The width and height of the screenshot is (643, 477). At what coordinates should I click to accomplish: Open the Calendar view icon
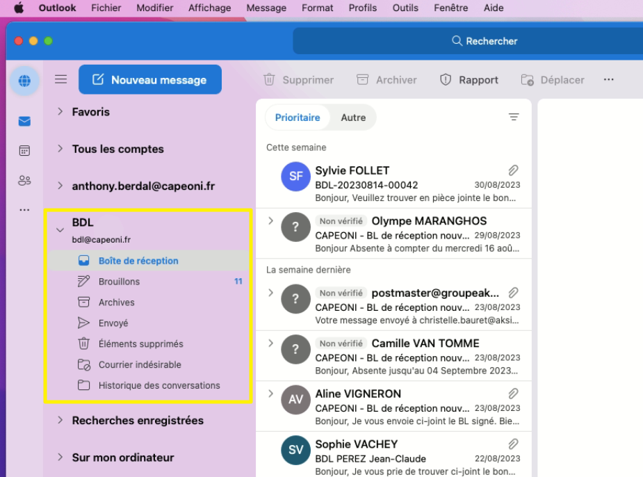pos(24,150)
